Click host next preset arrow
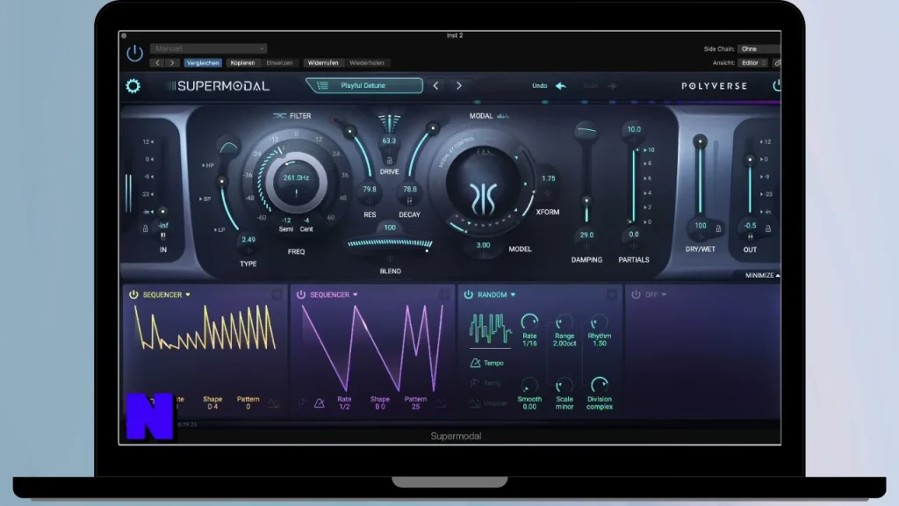This screenshot has width=899, height=506. click(x=172, y=63)
